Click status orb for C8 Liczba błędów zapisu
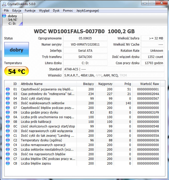This screenshot has width=169, height=180. tap(8, 164)
